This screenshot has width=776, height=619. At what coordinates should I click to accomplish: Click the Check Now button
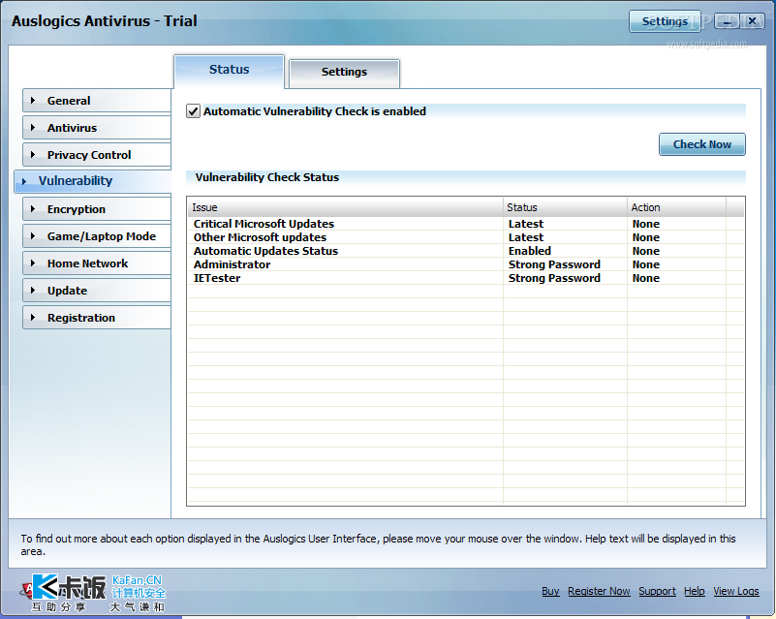(701, 144)
